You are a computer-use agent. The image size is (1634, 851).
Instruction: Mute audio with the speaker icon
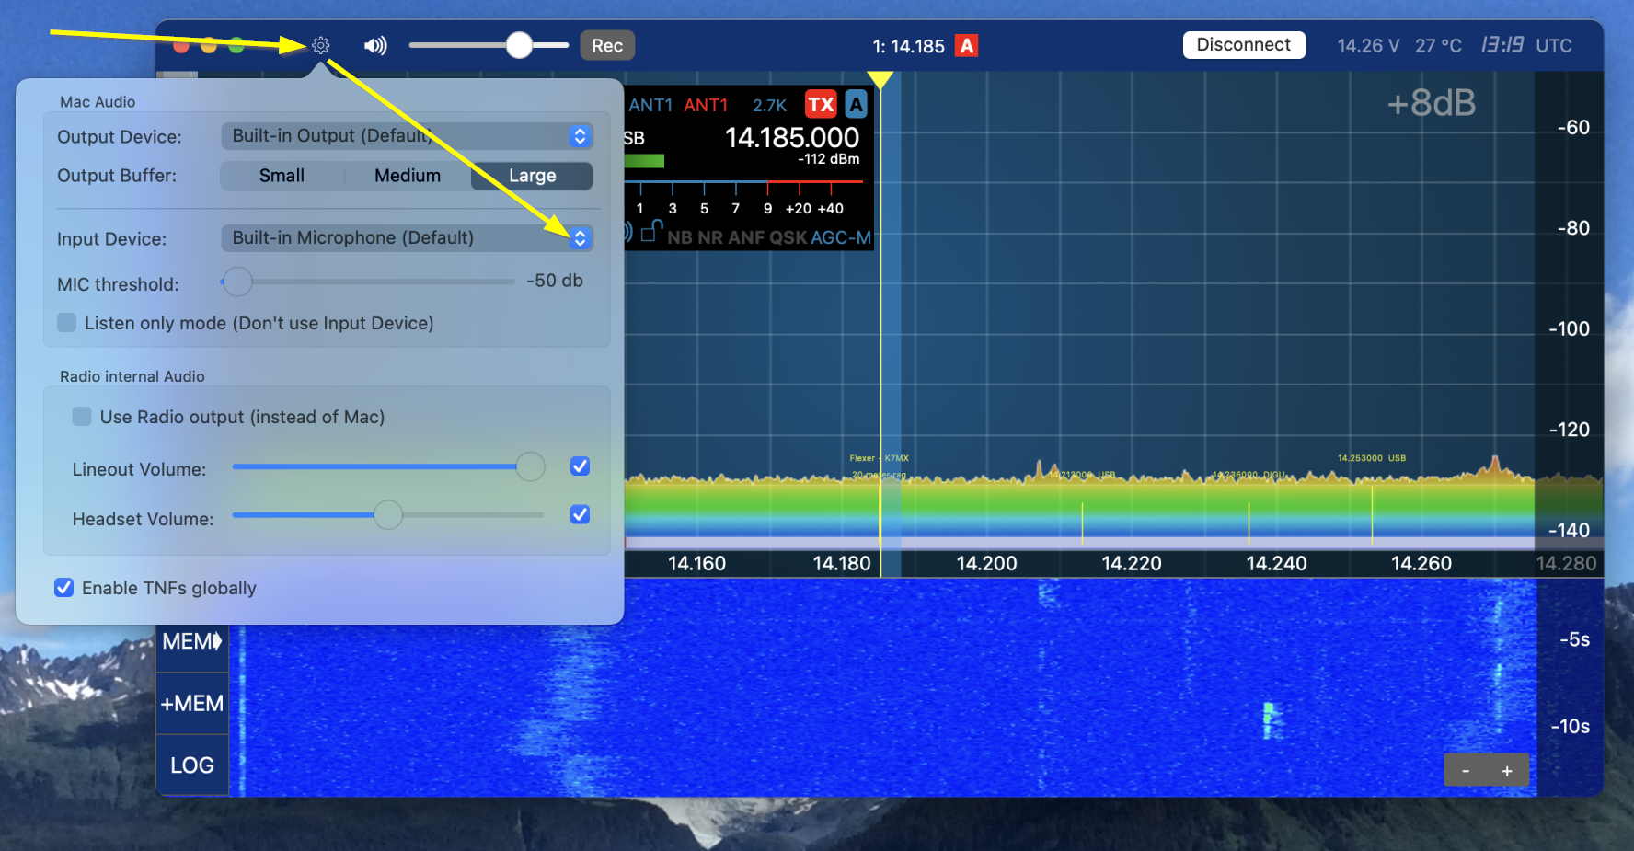375,45
